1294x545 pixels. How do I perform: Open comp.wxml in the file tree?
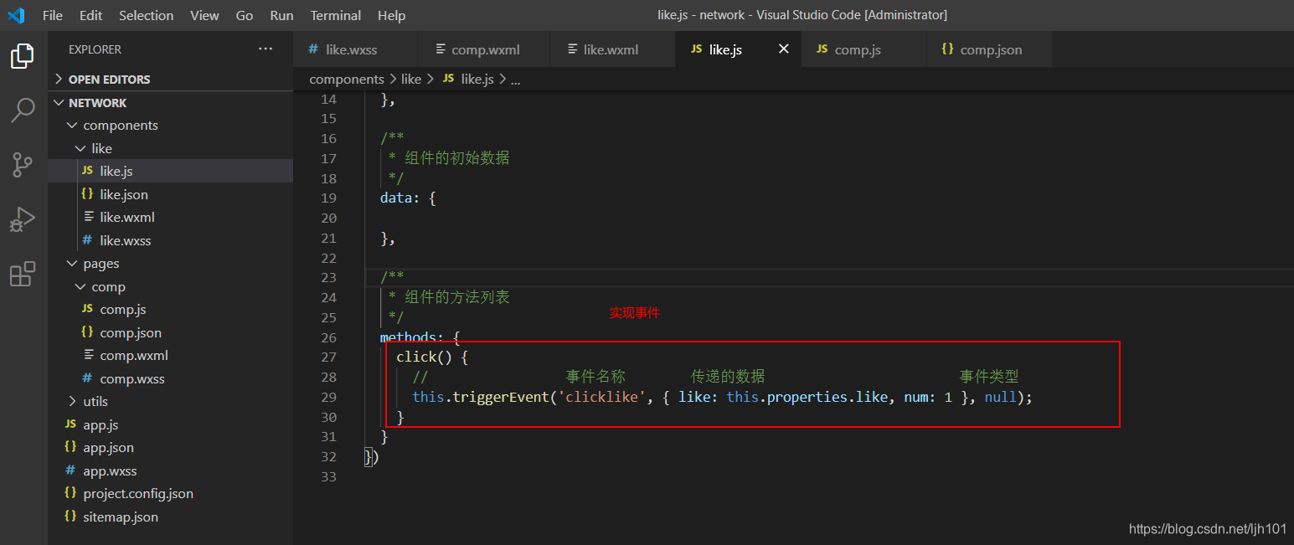(x=170, y=355)
